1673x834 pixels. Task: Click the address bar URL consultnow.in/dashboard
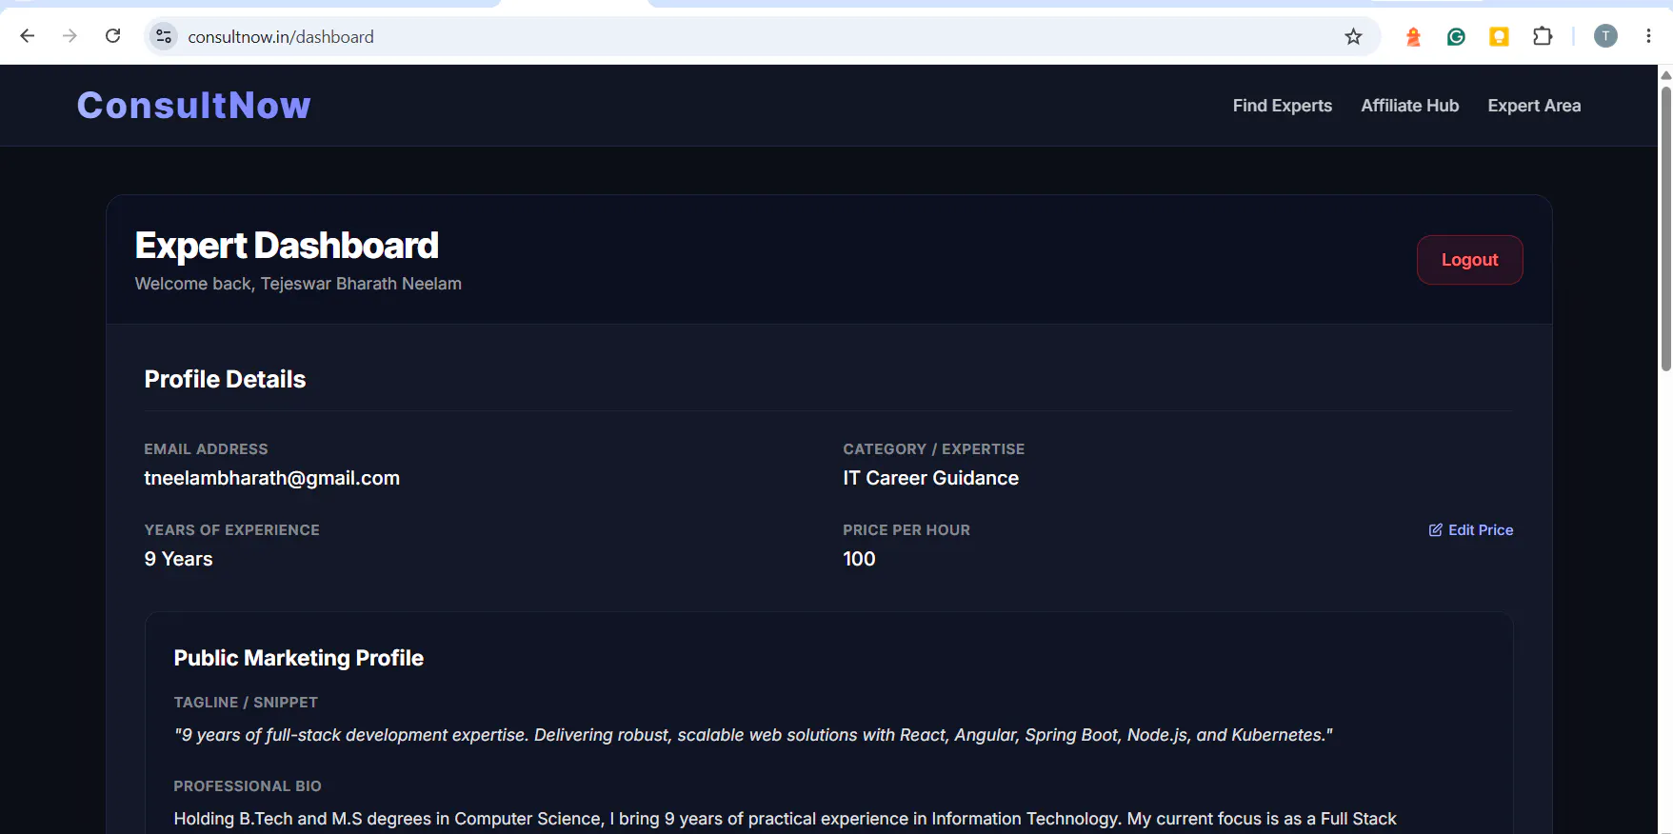coord(281,37)
